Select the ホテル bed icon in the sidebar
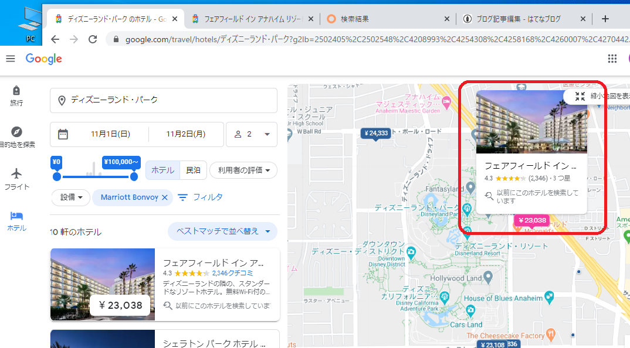 point(16,216)
